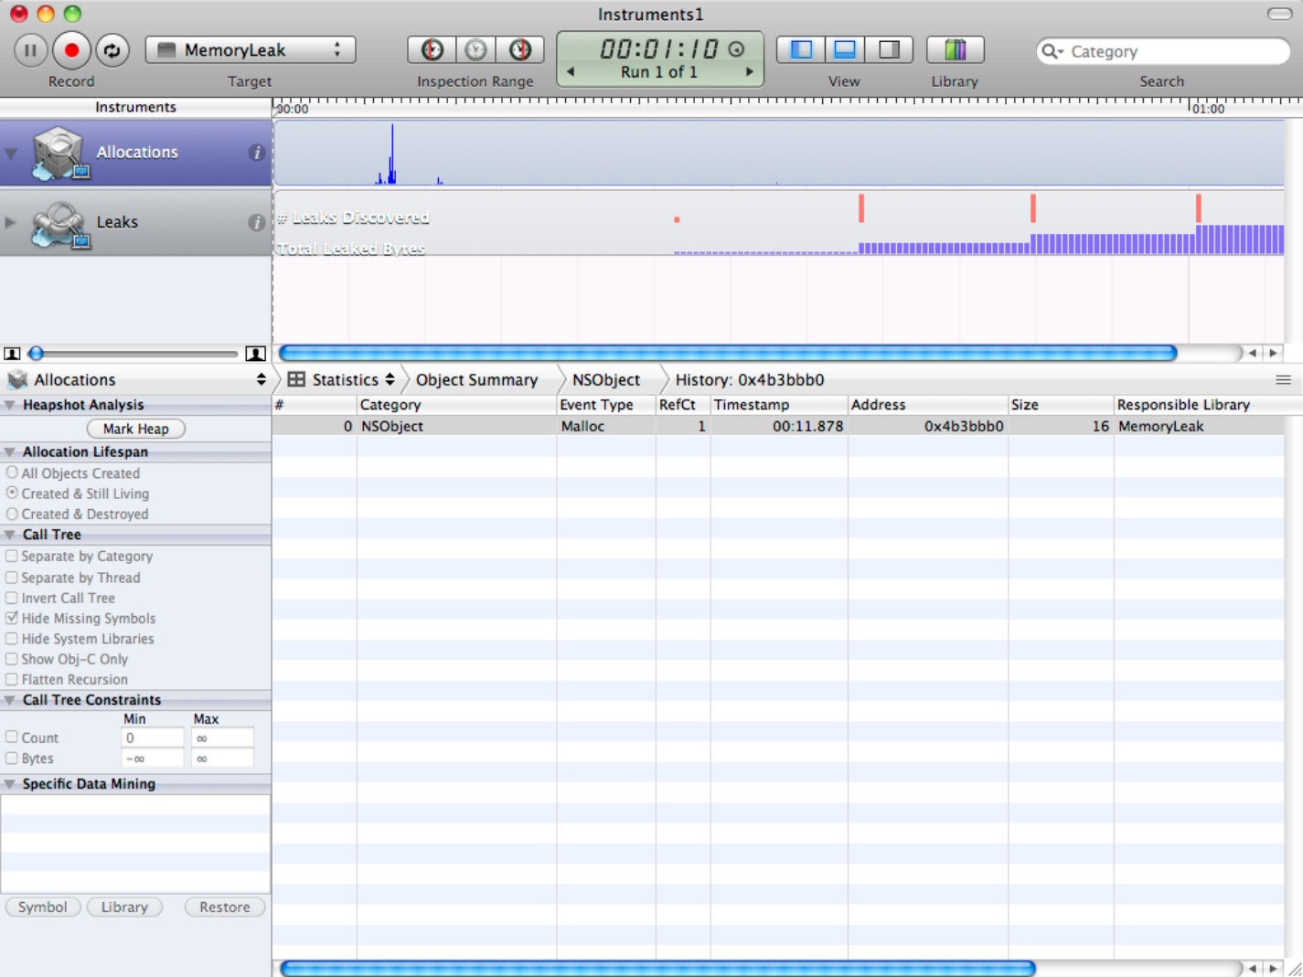Click the loop recording button
This screenshot has width=1303, height=977.
[x=112, y=50]
